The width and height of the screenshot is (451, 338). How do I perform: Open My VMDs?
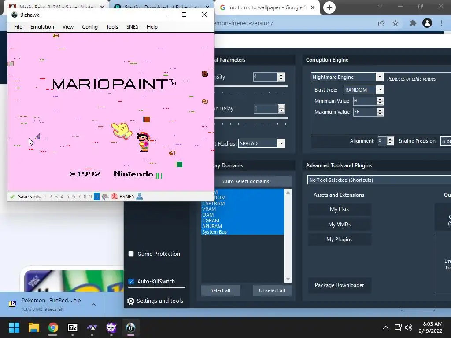coord(340,224)
